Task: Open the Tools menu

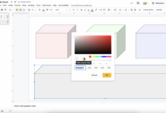Action: pyautogui.click(x=38, y=5)
